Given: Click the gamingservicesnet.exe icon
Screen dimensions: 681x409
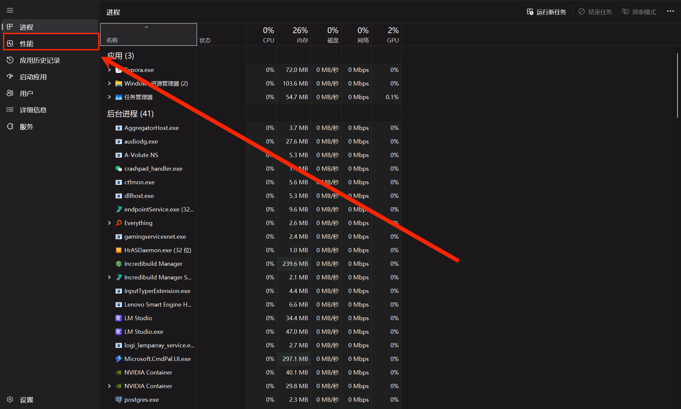Looking at the screenshot, I should point(118,237).
